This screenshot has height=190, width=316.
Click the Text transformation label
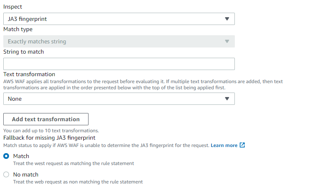[29, 74]
